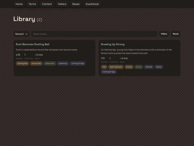Click the ~3 min read time
The height and width of the screenshot is (146, 194).
point(124,58)
